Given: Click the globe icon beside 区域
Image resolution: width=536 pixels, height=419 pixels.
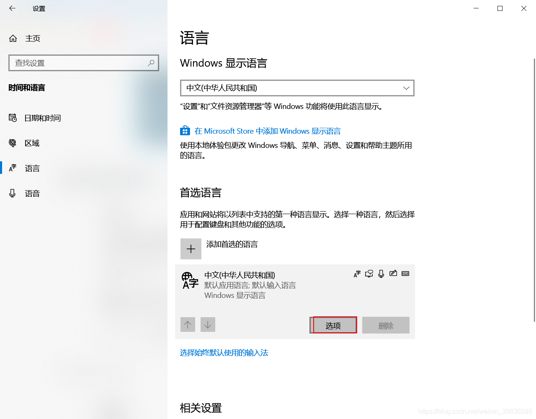Looking at the screenshot, I should tap(13, 143).
